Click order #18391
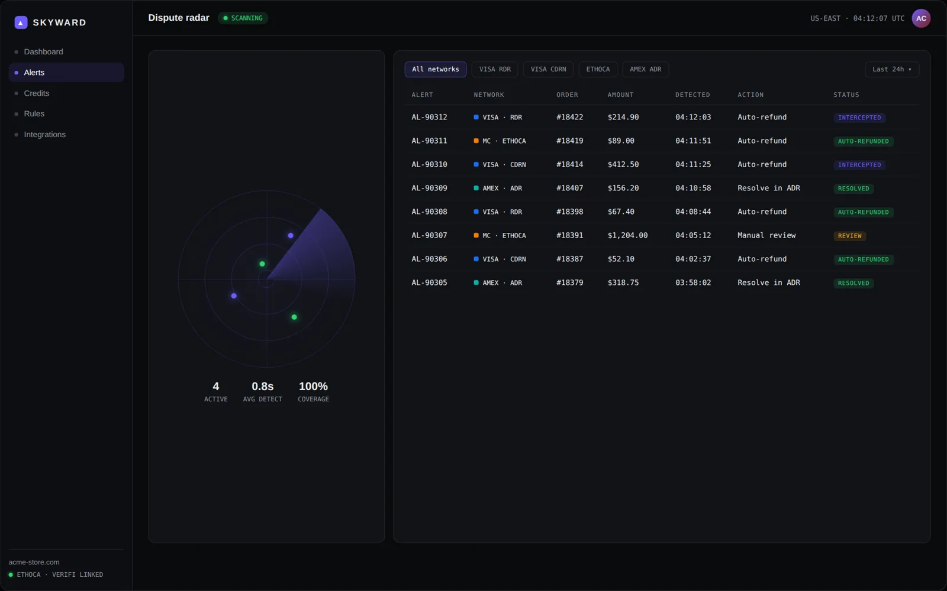Viewport: 947px width, 591px height. click(569, 235)
